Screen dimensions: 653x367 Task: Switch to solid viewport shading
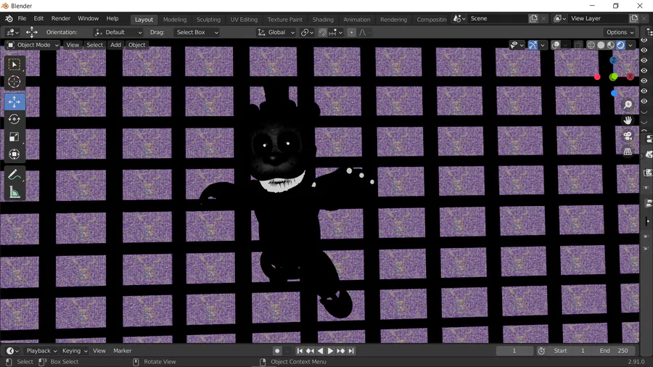coord(601,45)
